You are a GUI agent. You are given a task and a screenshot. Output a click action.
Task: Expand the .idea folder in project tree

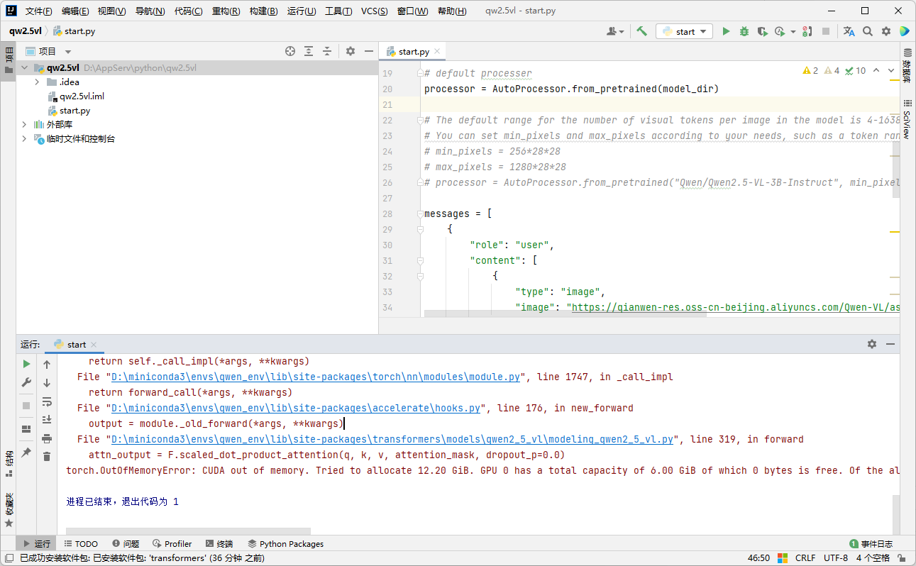[37, 82]
